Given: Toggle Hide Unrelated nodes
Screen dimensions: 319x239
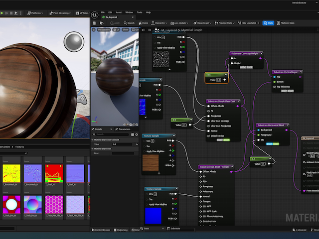Looking at the screenshot, I should click(x=247, y=23).
